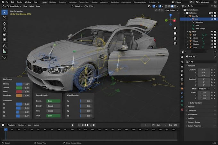218x145 pixels.
Task: Click the Blender logo icon
Action: (3, 2)
